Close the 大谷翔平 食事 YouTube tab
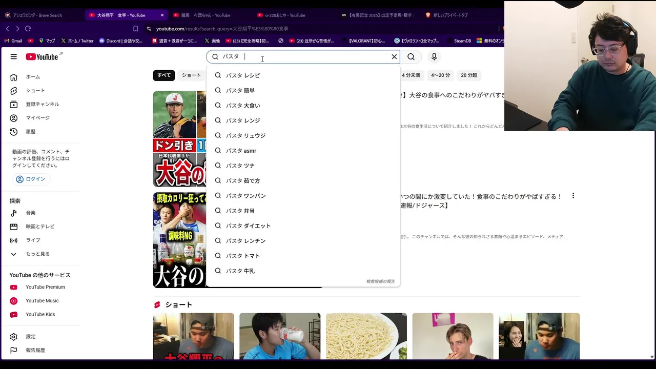Viewport: 656px width, 369px height. [x=162, y=15]
